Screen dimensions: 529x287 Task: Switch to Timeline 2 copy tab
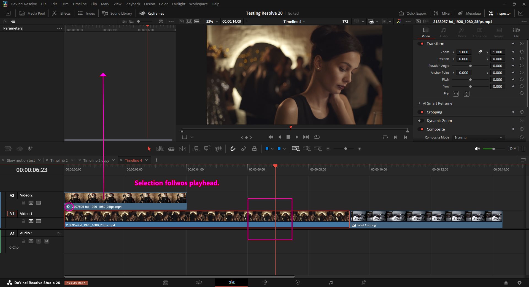[x=96, y=160]
